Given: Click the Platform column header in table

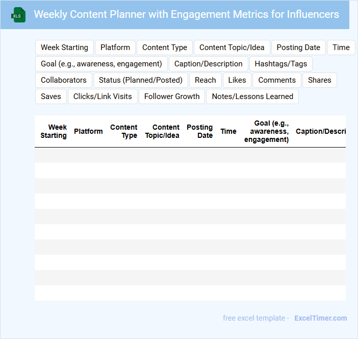Looking at the screenshot, I should point(88,131).
